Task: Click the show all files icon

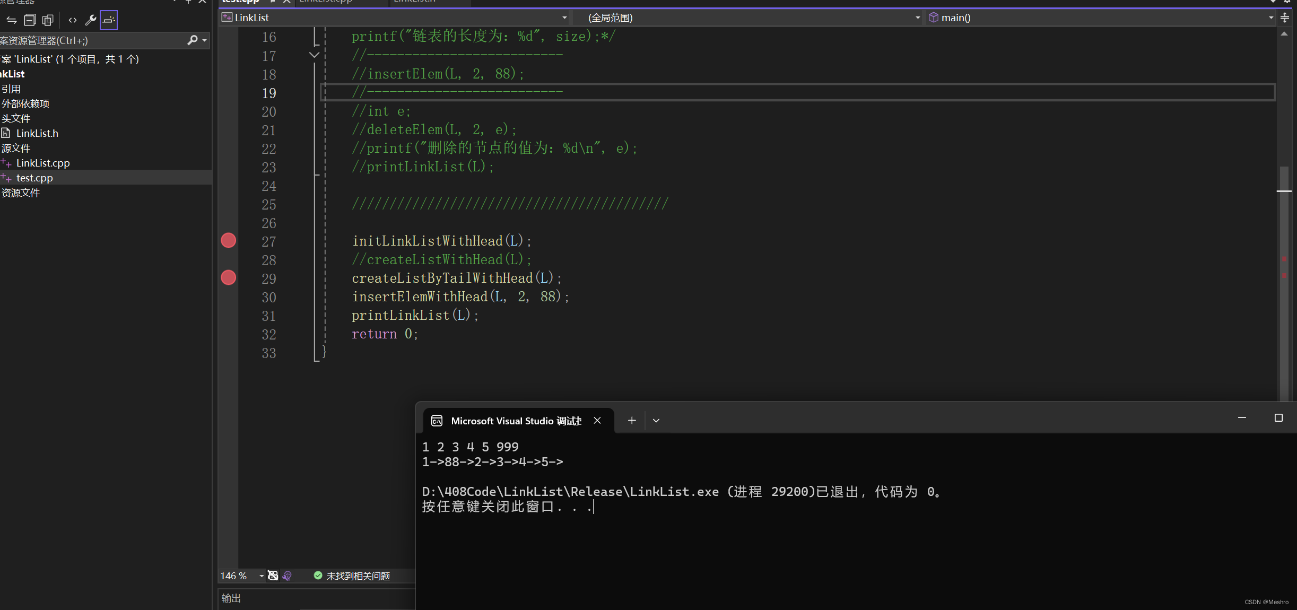Action: click(x=48, y=20)
